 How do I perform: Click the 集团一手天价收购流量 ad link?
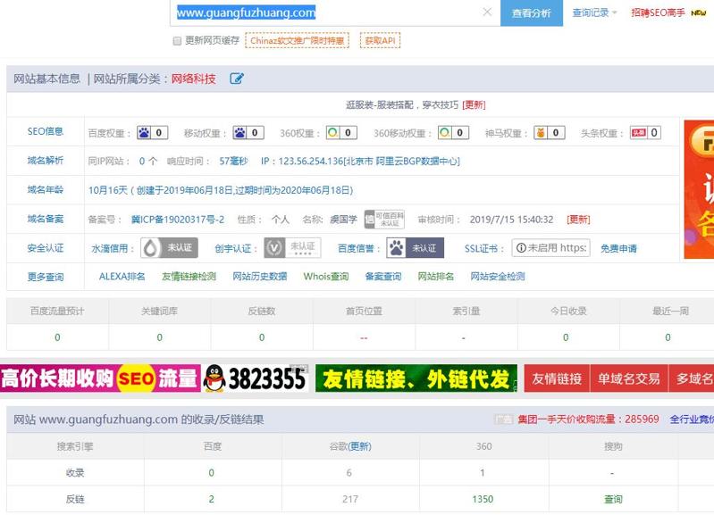(588, 419)
